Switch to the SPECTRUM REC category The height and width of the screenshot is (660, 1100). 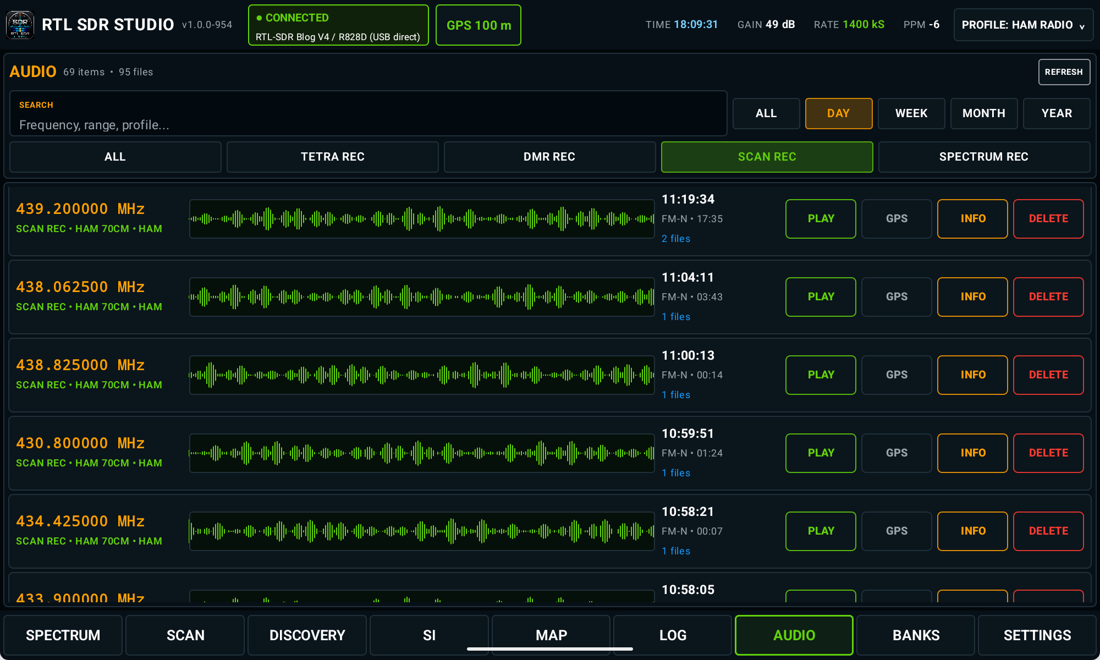[984, 157]
